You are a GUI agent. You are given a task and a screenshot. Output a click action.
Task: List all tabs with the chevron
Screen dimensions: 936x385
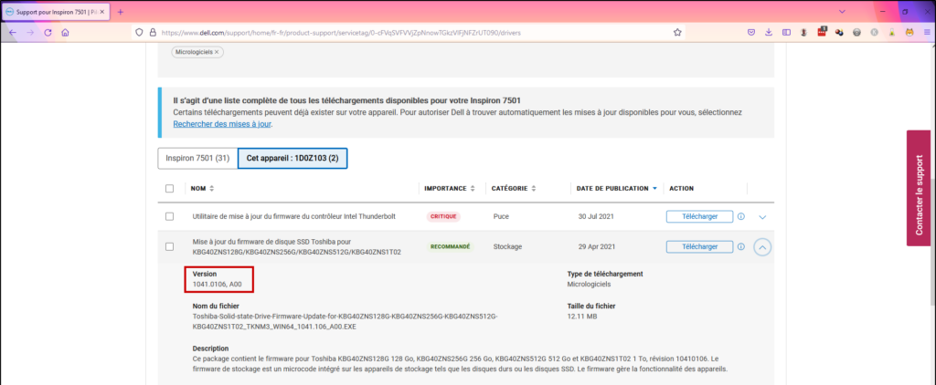pyautogui.click(x=842, y=11)
